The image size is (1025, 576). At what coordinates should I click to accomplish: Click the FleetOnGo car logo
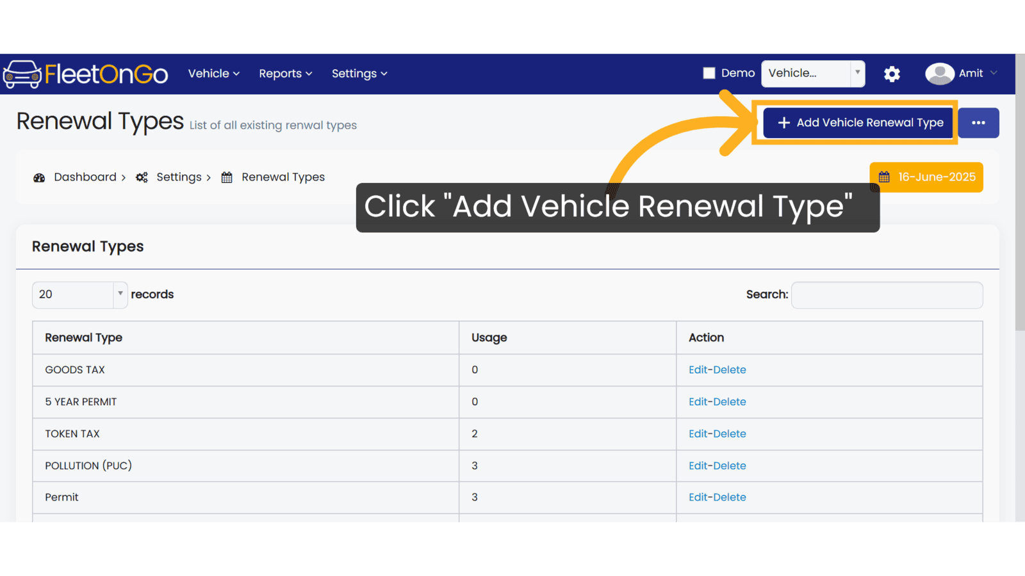point(22,74)
